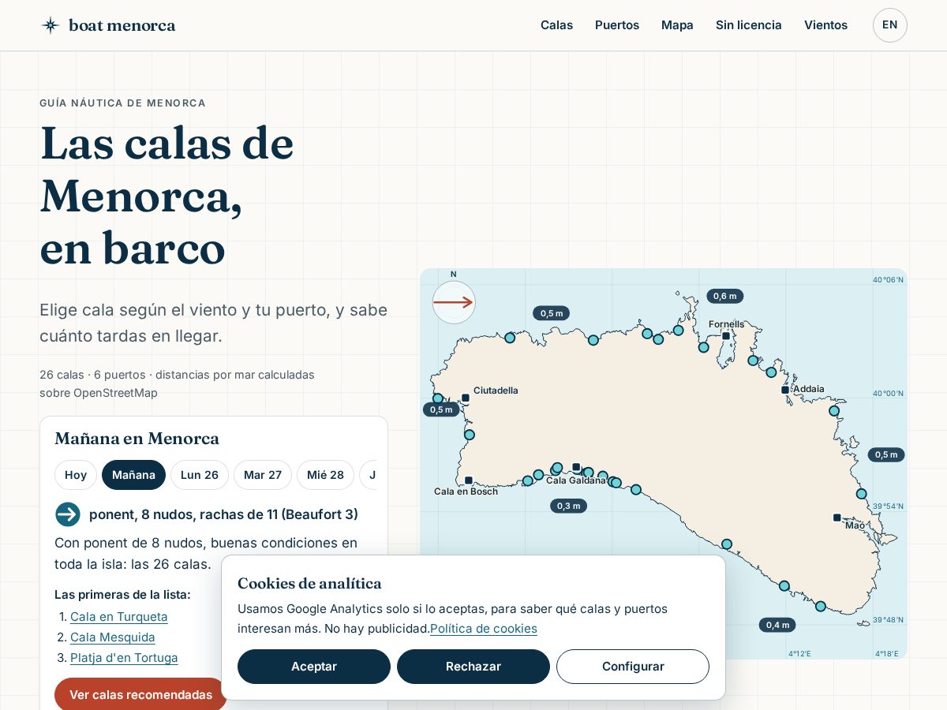
Task: Open the Calas nav item
Action: click(x=557, y=25)
